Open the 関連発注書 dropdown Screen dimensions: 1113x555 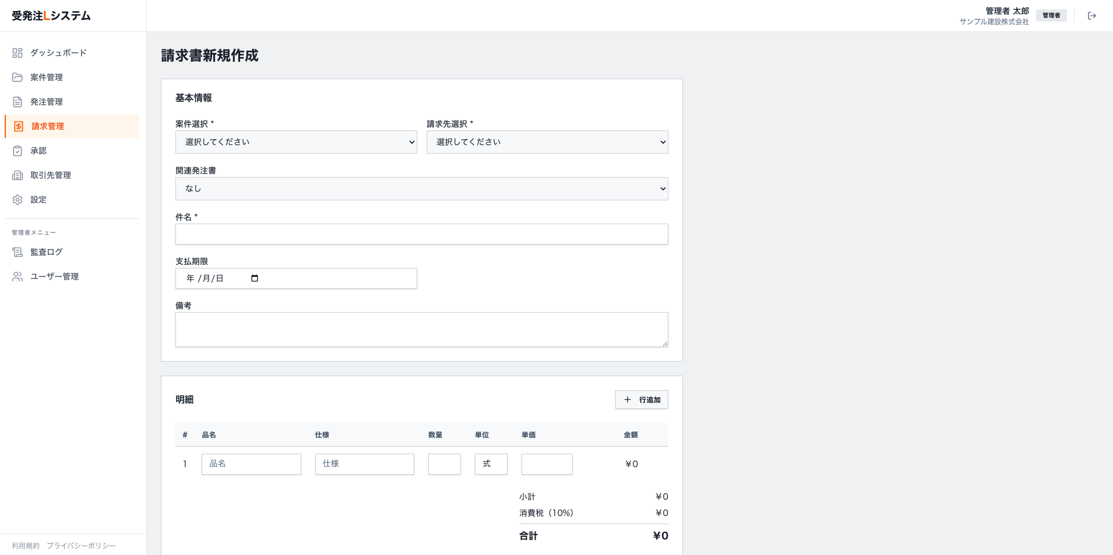tap(422, 189)
